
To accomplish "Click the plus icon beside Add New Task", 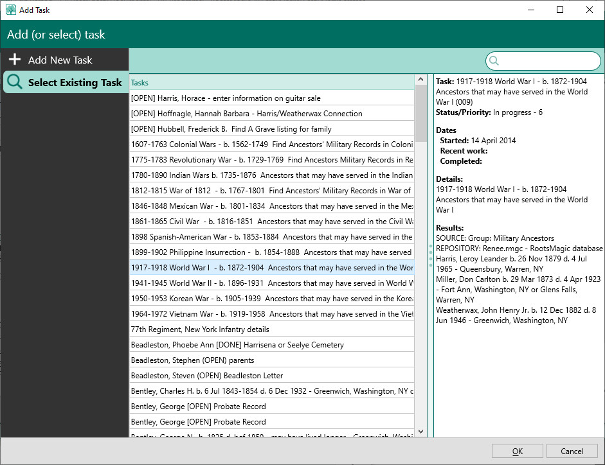I will click(14, 60).
